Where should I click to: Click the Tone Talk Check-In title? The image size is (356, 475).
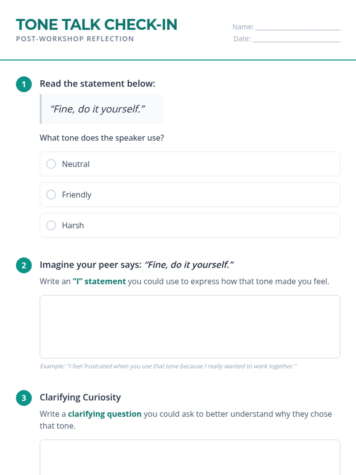pyautogui.click(x=97, y=25)
